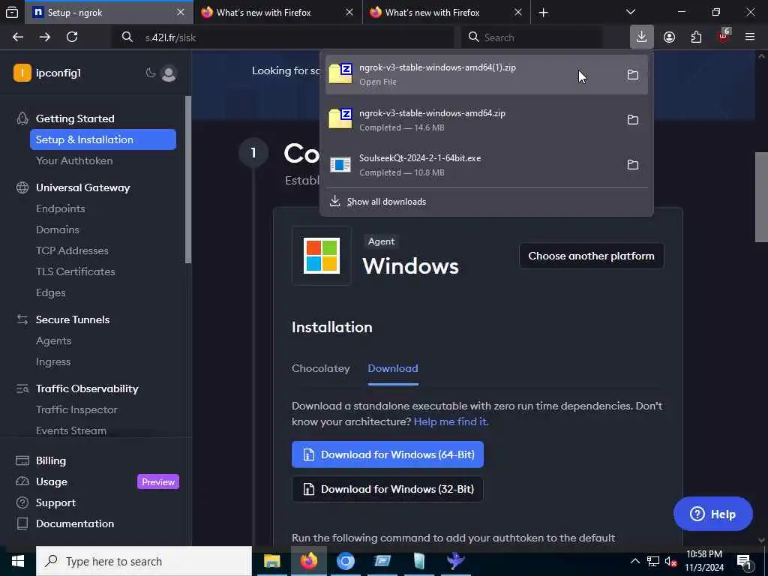
Task: Go forward one page
Action: tap(44, 37)
